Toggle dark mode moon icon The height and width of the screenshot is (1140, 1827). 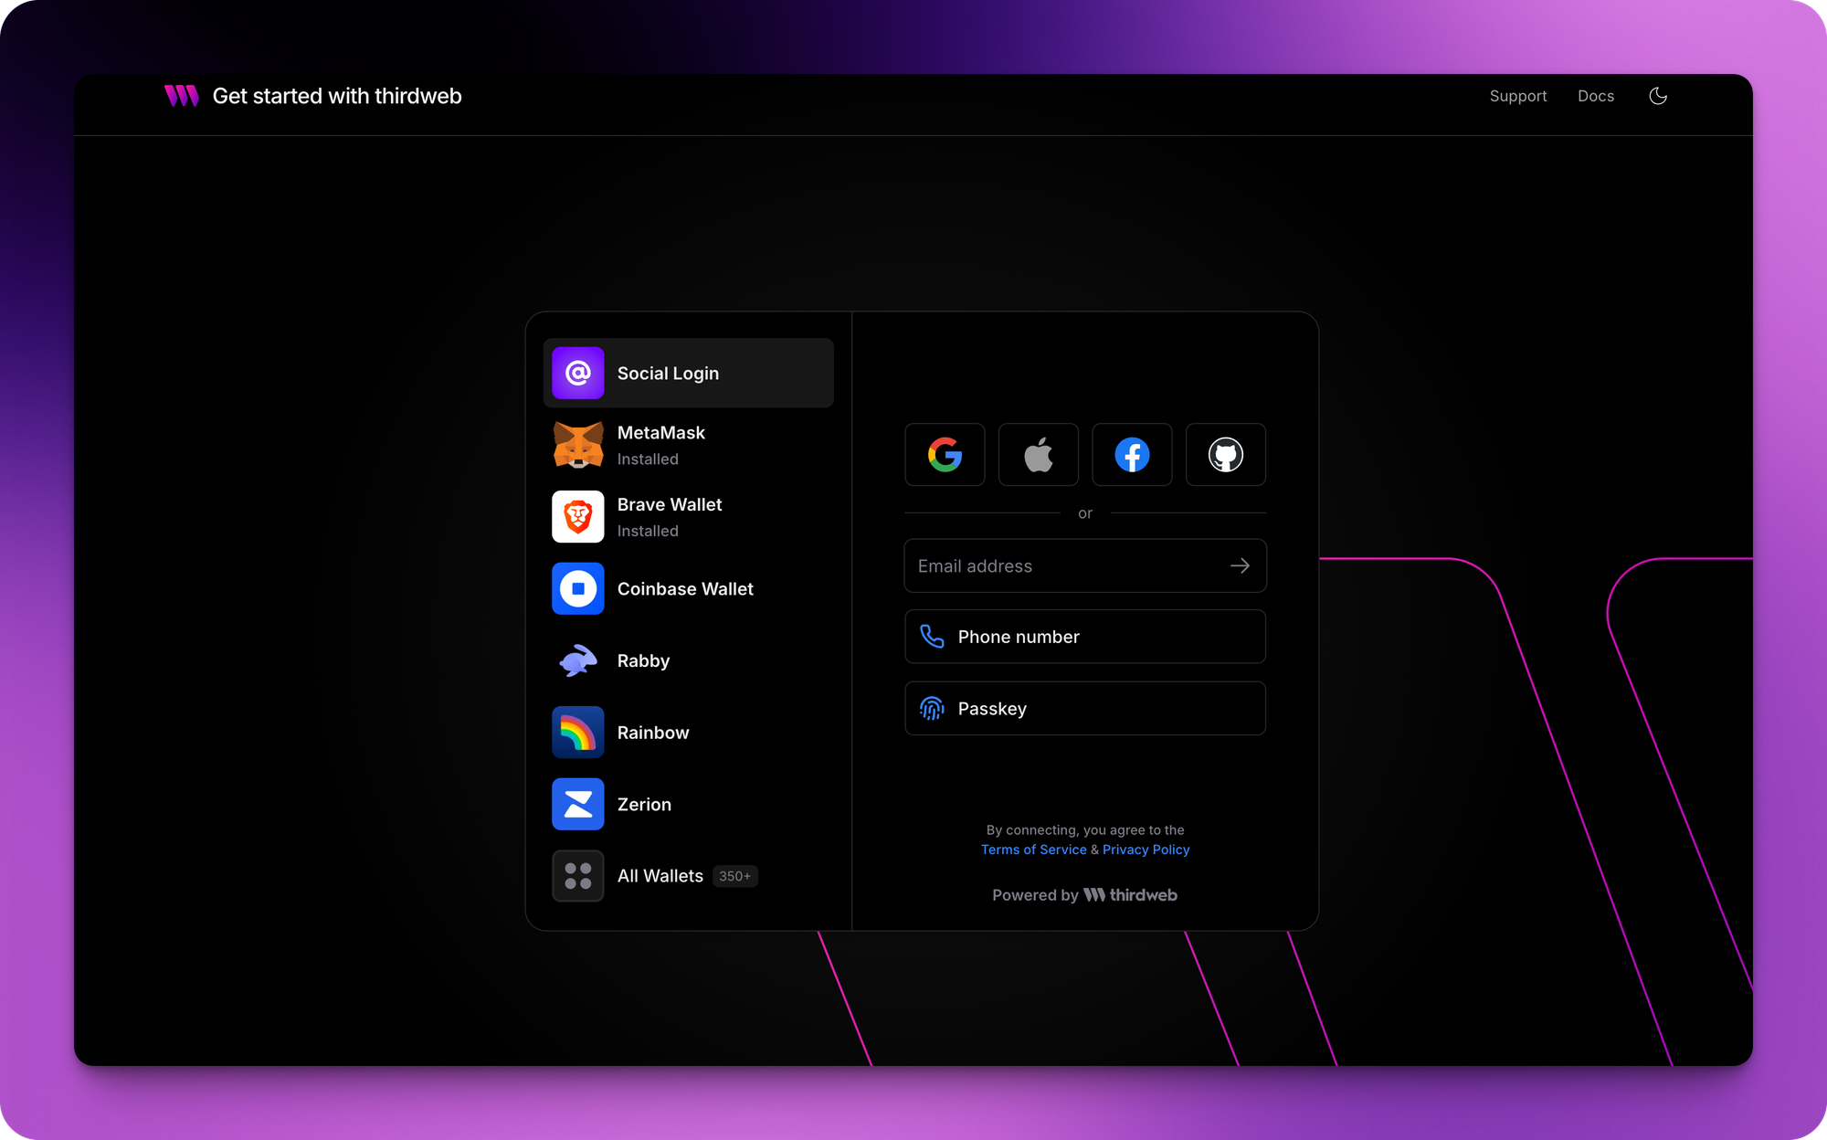[1658, 96]
